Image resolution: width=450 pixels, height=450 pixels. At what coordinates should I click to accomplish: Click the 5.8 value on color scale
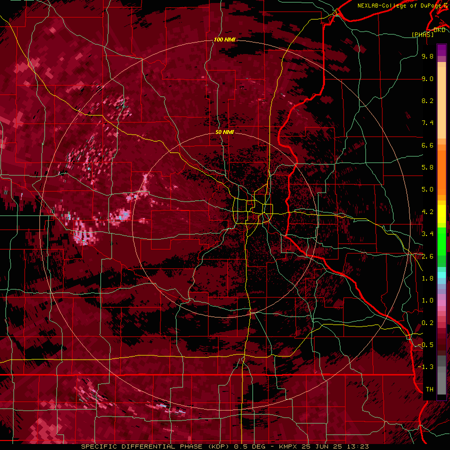click(427, 167)
